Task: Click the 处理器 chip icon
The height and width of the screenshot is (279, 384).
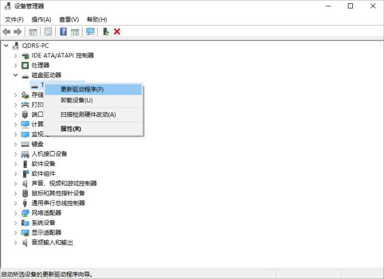Action: 25,65
